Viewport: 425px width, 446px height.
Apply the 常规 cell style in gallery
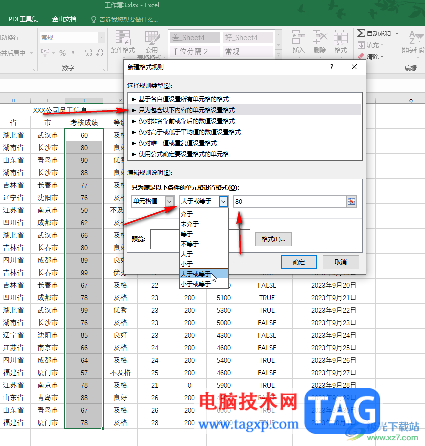247,51
